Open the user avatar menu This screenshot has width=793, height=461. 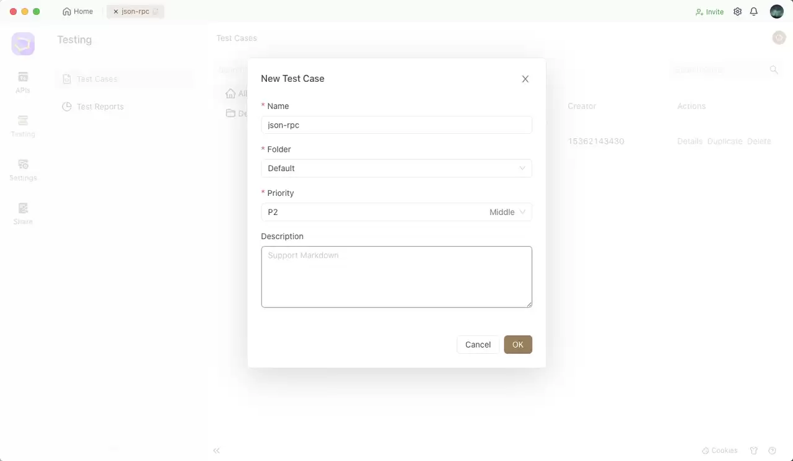(x=777, y=12)
